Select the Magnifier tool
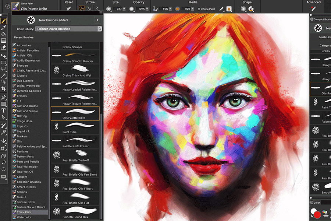This screenshot has height=221, width=331. point(4,162)
